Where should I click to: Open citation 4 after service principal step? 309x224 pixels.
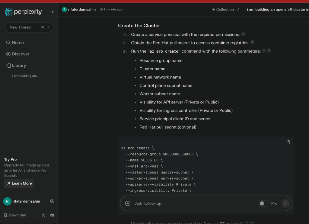pyautogui.click(x=244, y=34)
